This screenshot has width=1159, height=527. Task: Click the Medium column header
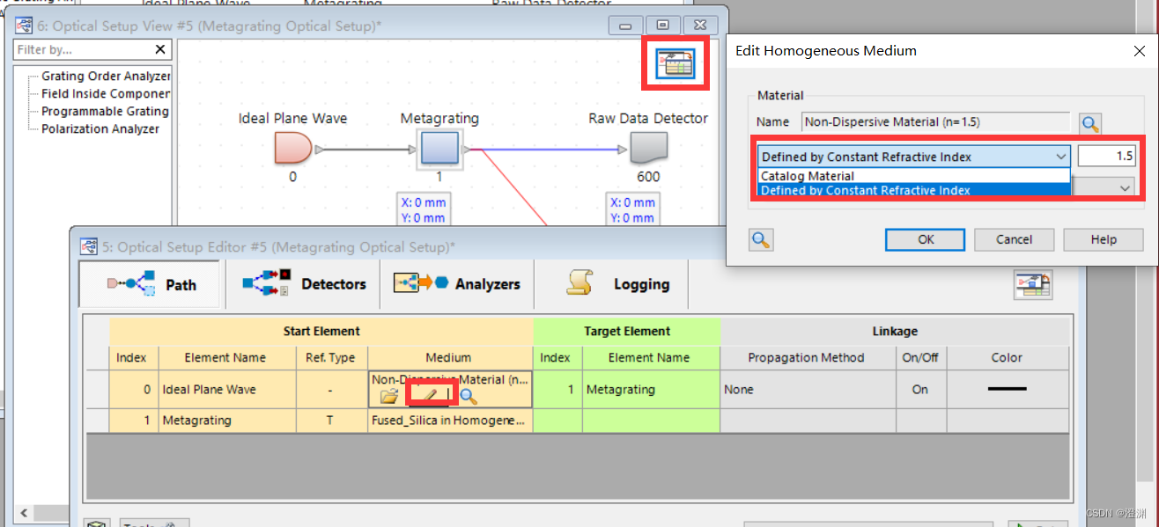tap(449, 358)
